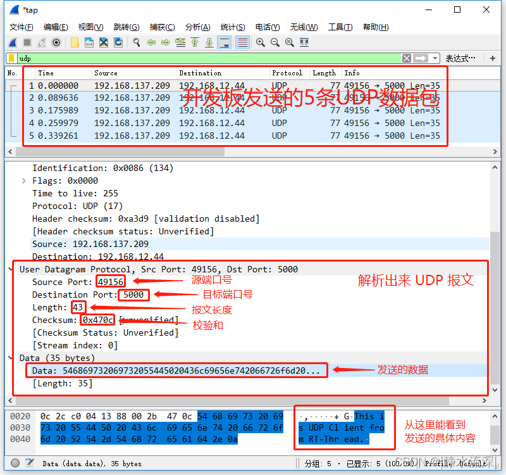Viewport: 506px width, 475px height.
Task: Click the 表达式 button
Action: pyautogui.click(x=460, y=58)
